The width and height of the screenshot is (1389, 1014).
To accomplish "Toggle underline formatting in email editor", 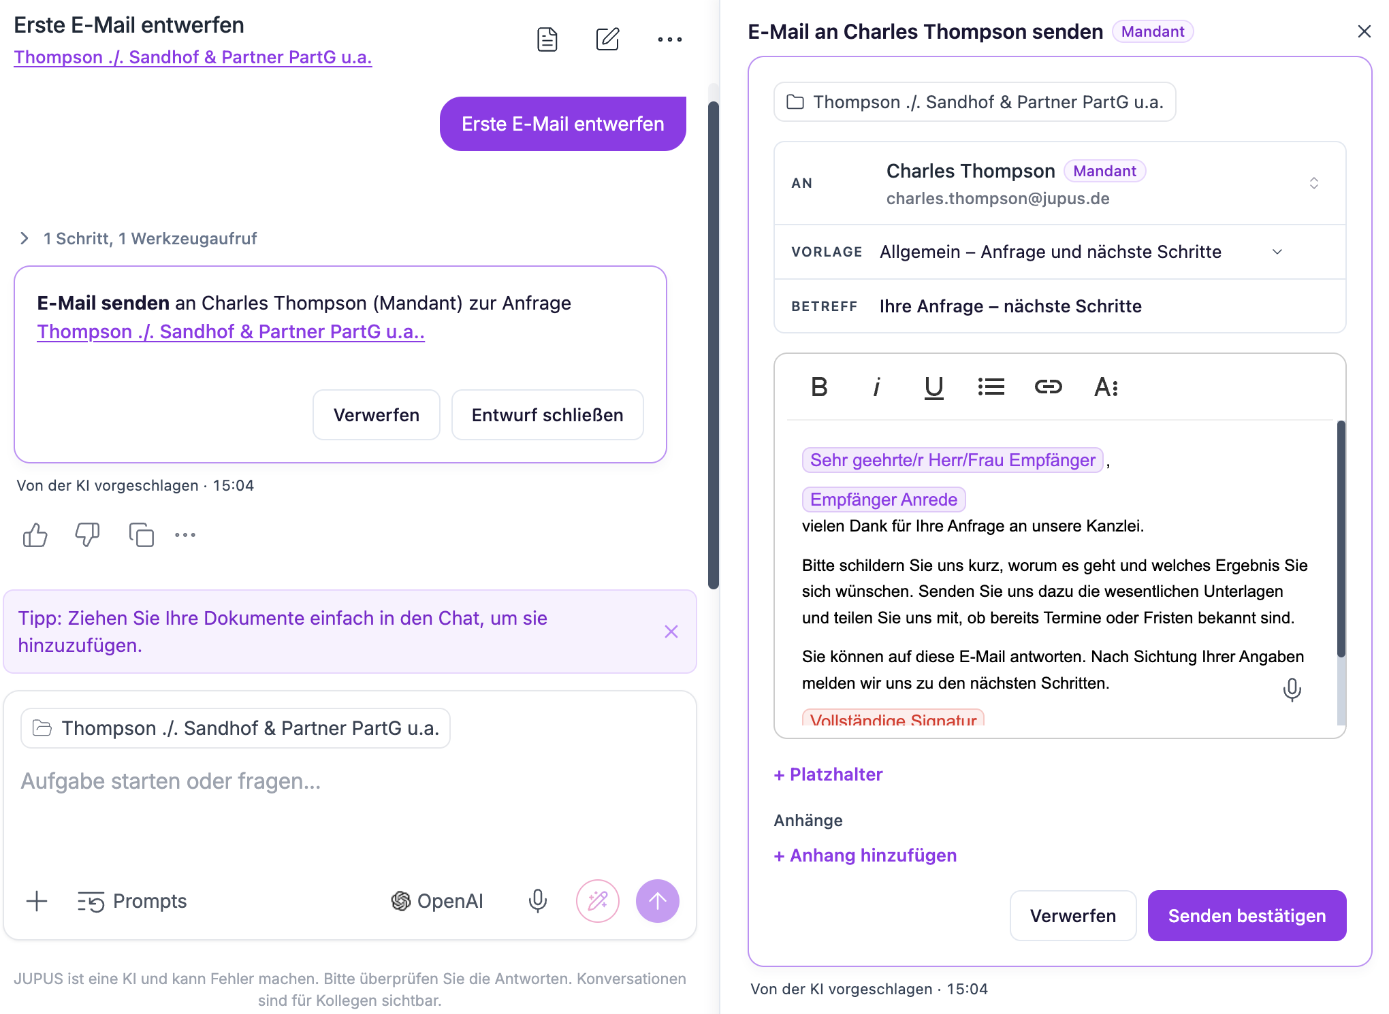I will [x=933, y=387].
